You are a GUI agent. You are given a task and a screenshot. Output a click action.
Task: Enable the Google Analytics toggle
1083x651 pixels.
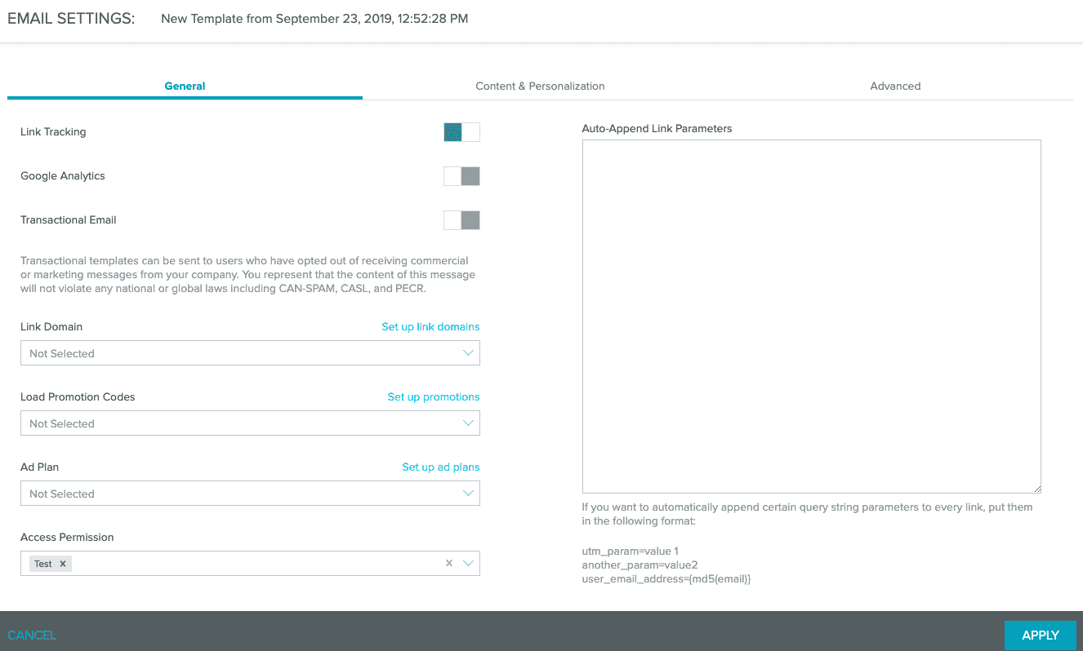click(x=461, y=176)
